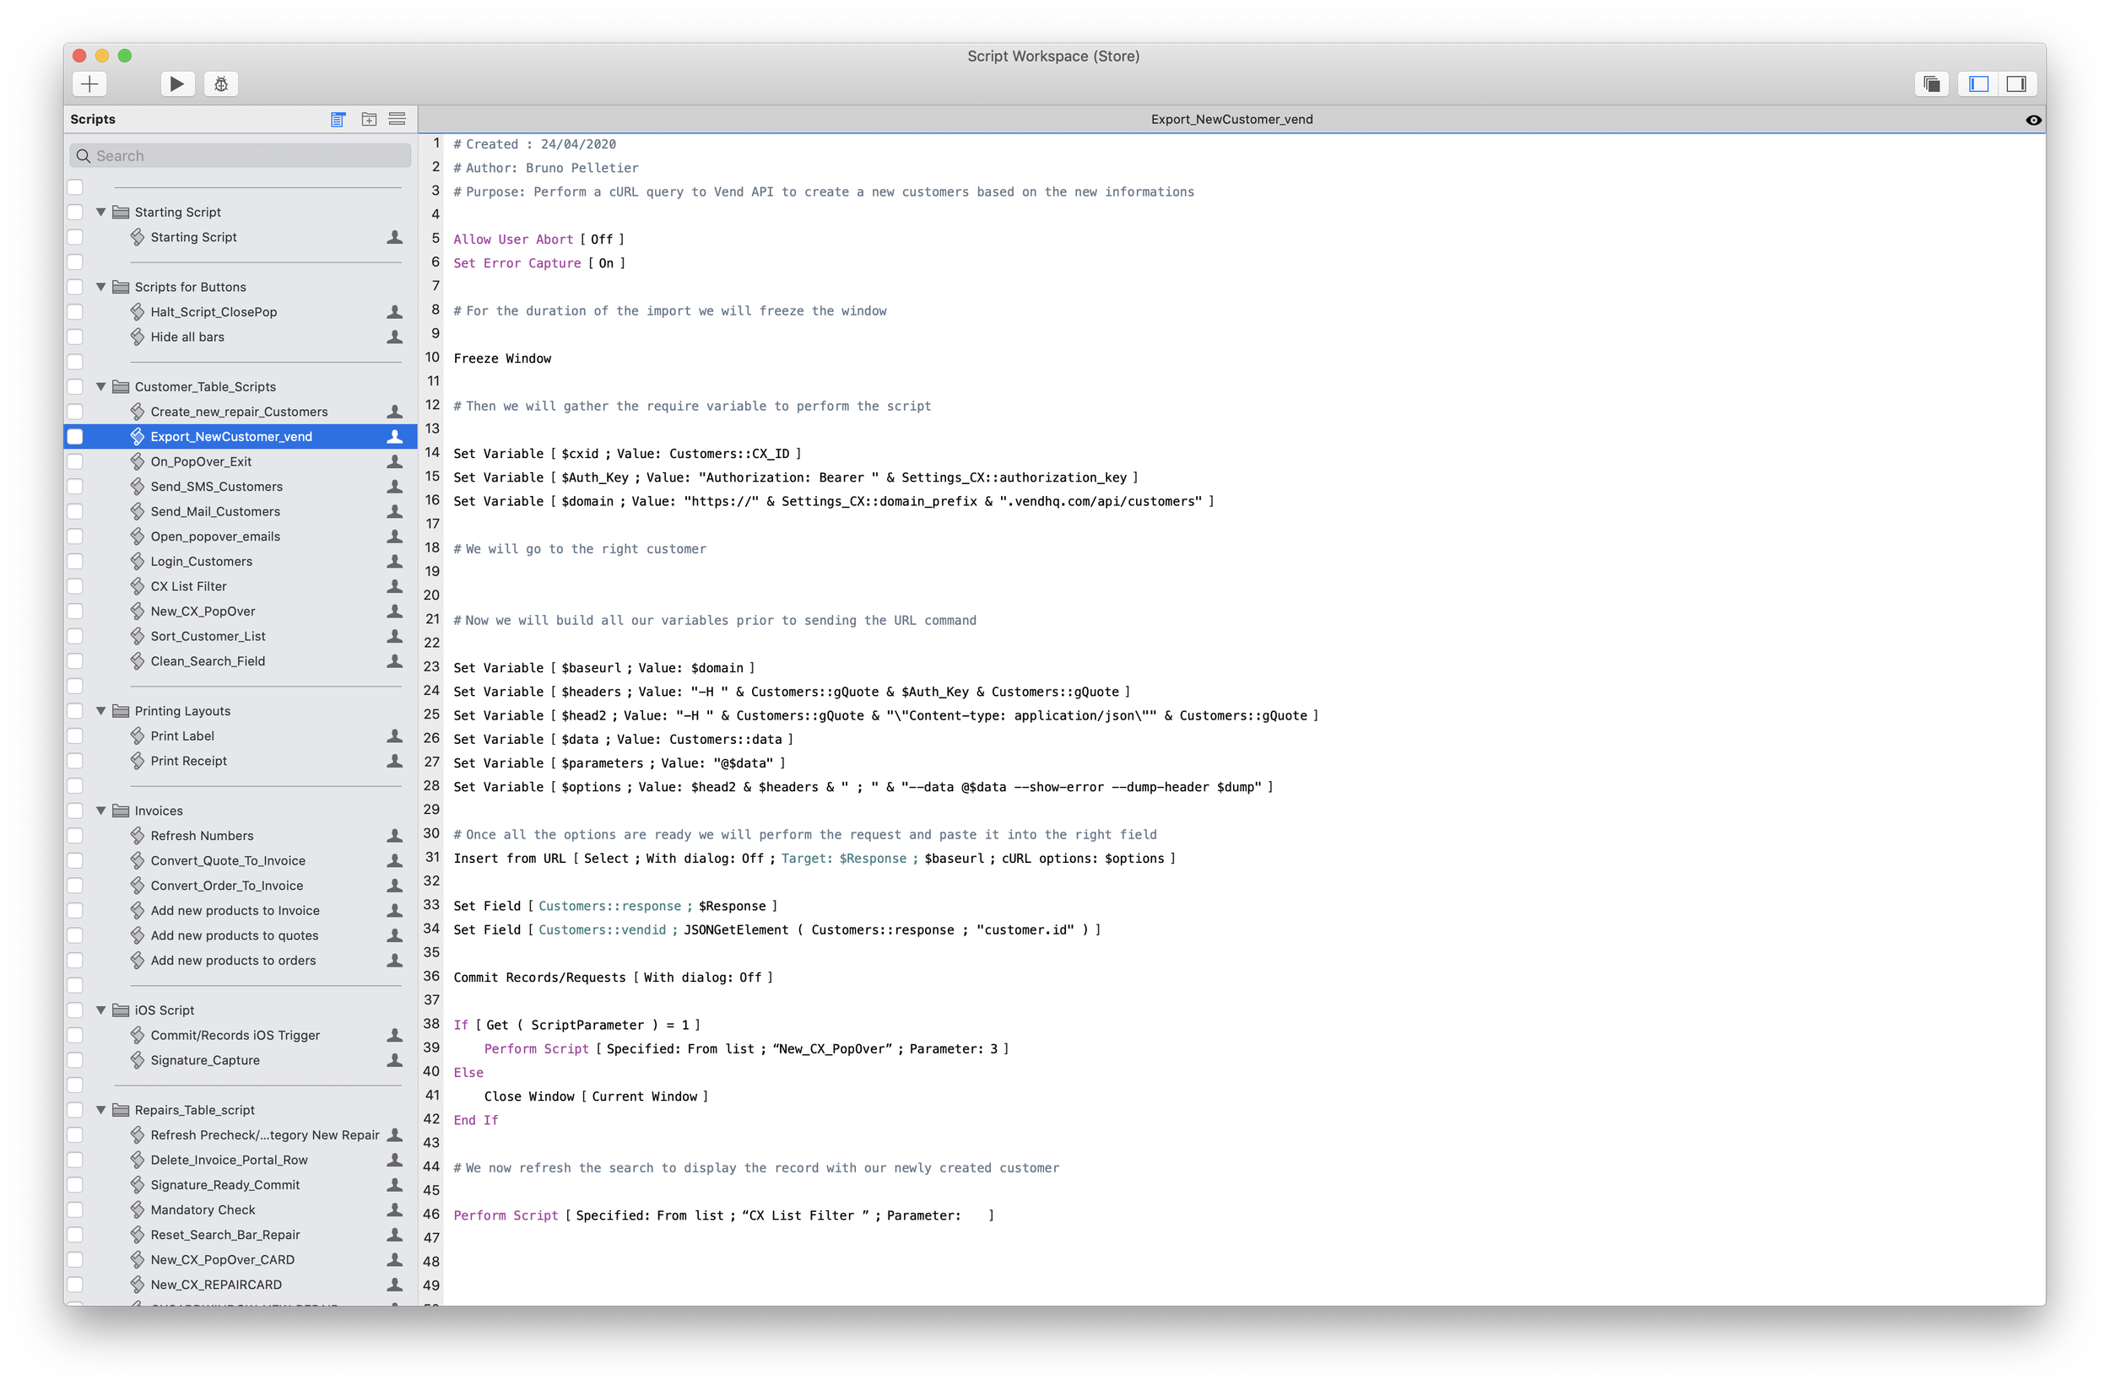Click the new folder icon in Scripts header
2110x1390 pixels.
369,119
